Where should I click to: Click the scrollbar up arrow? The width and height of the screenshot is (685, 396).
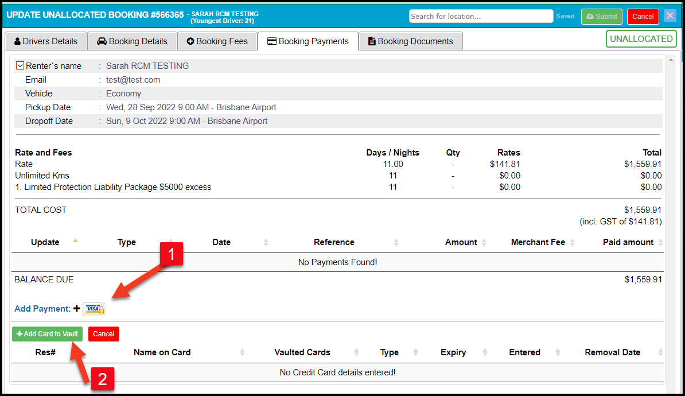pyautogui.click(x=671, y=60)
